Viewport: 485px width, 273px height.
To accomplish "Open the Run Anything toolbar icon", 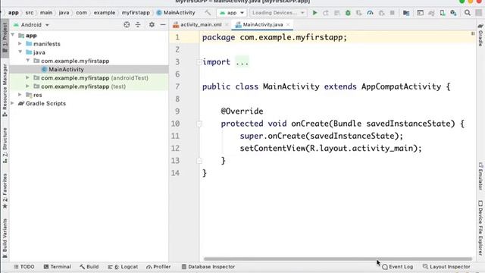I will pyautogui.click(x=420, y=13).
